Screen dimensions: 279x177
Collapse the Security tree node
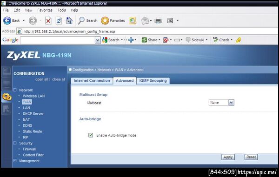pyautogui.click(x=15, y=143)
